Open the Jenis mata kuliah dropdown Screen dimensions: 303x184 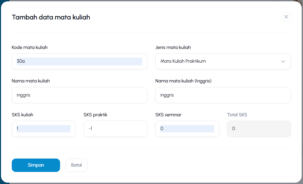click(223, 61)
